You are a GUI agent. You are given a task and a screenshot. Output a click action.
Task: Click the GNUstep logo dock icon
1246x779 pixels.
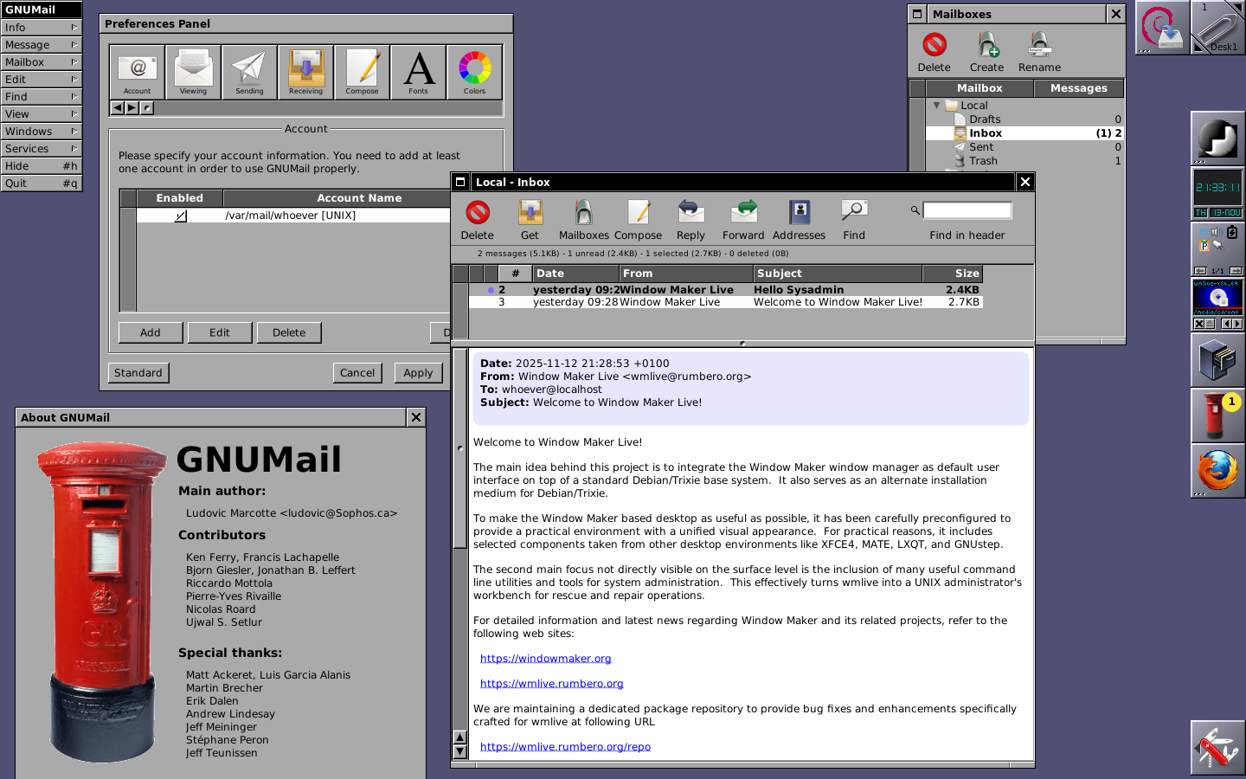[1218, 138]
